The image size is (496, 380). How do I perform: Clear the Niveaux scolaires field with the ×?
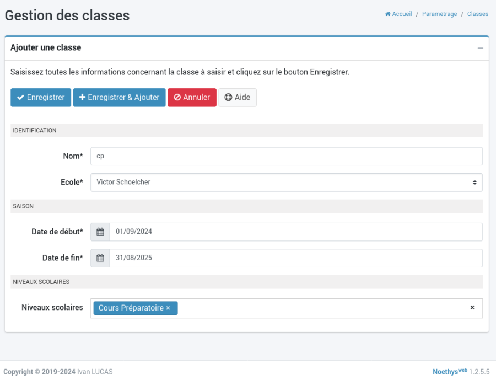[x=472, y=308]
